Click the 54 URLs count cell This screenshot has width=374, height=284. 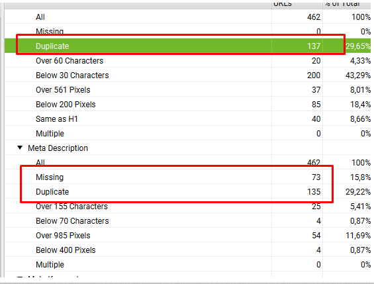(x=297, y=235)
